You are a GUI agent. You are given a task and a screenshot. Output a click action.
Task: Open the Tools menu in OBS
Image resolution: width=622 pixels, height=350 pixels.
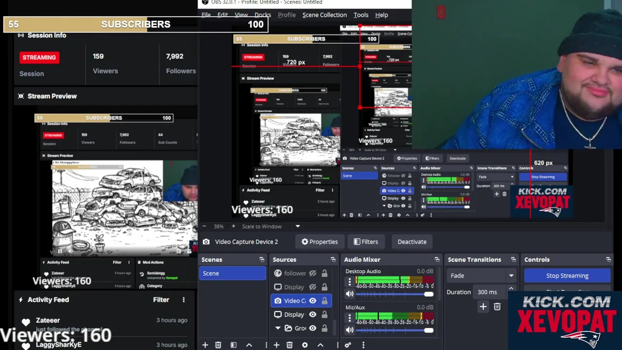pyautogui.click(x=361, y=15)
